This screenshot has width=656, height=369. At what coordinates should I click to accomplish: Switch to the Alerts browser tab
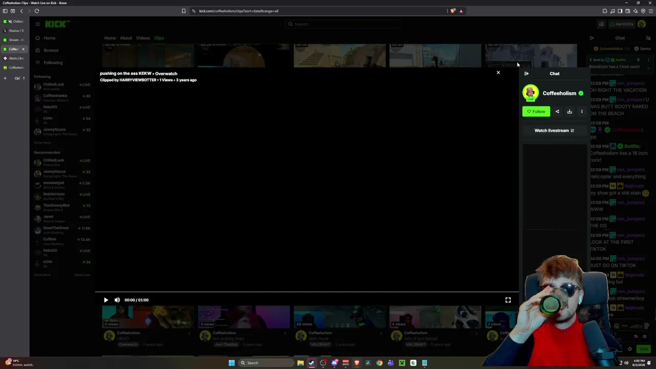tap(14, 58)
